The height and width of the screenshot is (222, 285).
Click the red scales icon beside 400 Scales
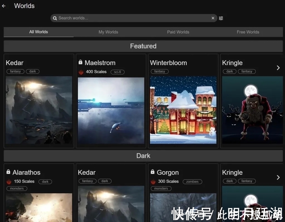coord(81,72)
